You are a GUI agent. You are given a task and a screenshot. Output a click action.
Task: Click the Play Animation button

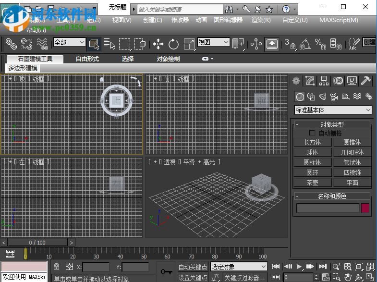pyautogui.click(x=299, y=266)
